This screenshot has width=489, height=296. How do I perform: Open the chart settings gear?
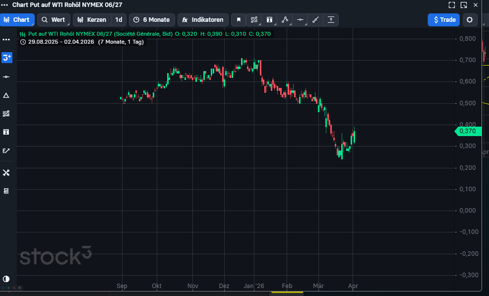(470, 20)
